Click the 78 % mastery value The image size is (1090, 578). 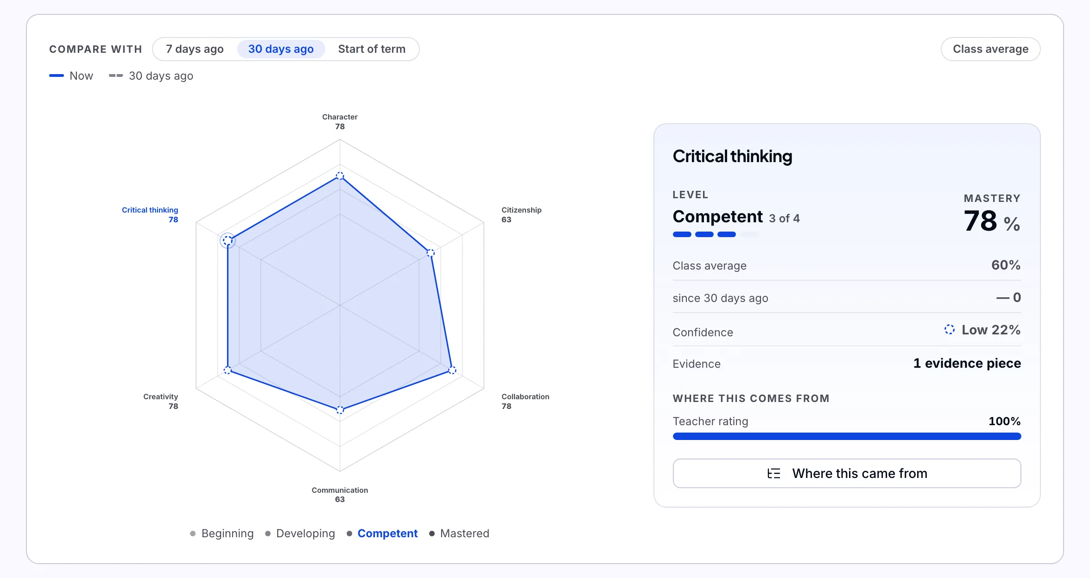click(x=992, y=221)
